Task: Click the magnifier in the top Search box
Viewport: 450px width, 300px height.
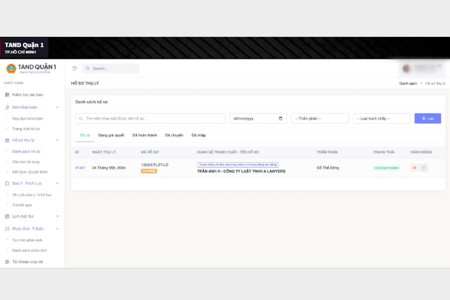Action: tap(88, 68)
